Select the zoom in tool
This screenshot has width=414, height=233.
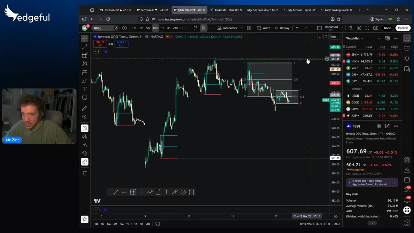coord(85,117)
